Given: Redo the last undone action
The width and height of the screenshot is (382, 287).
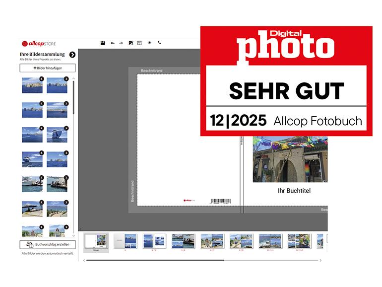Looking at the screenshot, I should (121, 43).
